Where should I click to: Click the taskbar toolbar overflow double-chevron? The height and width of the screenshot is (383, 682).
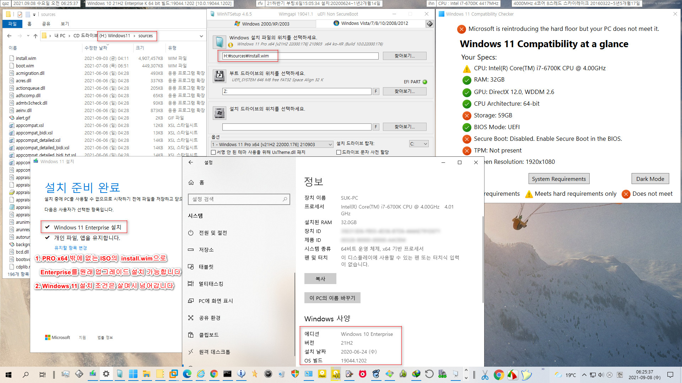543,370
